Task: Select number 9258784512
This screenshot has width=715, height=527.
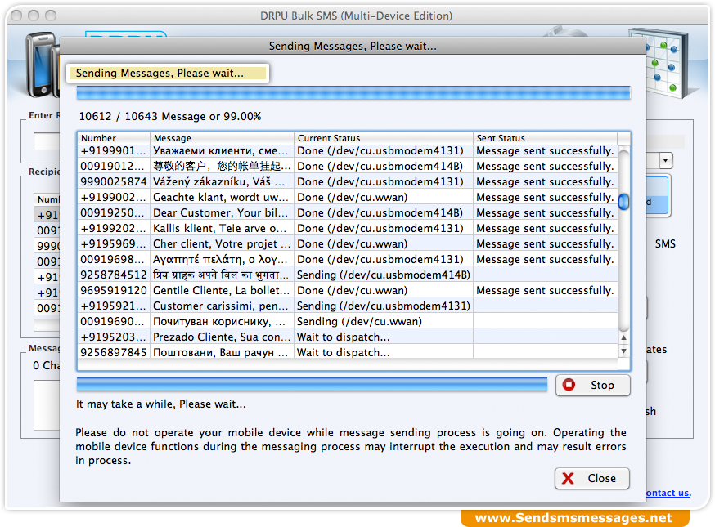Action: (x=114, y=275)
